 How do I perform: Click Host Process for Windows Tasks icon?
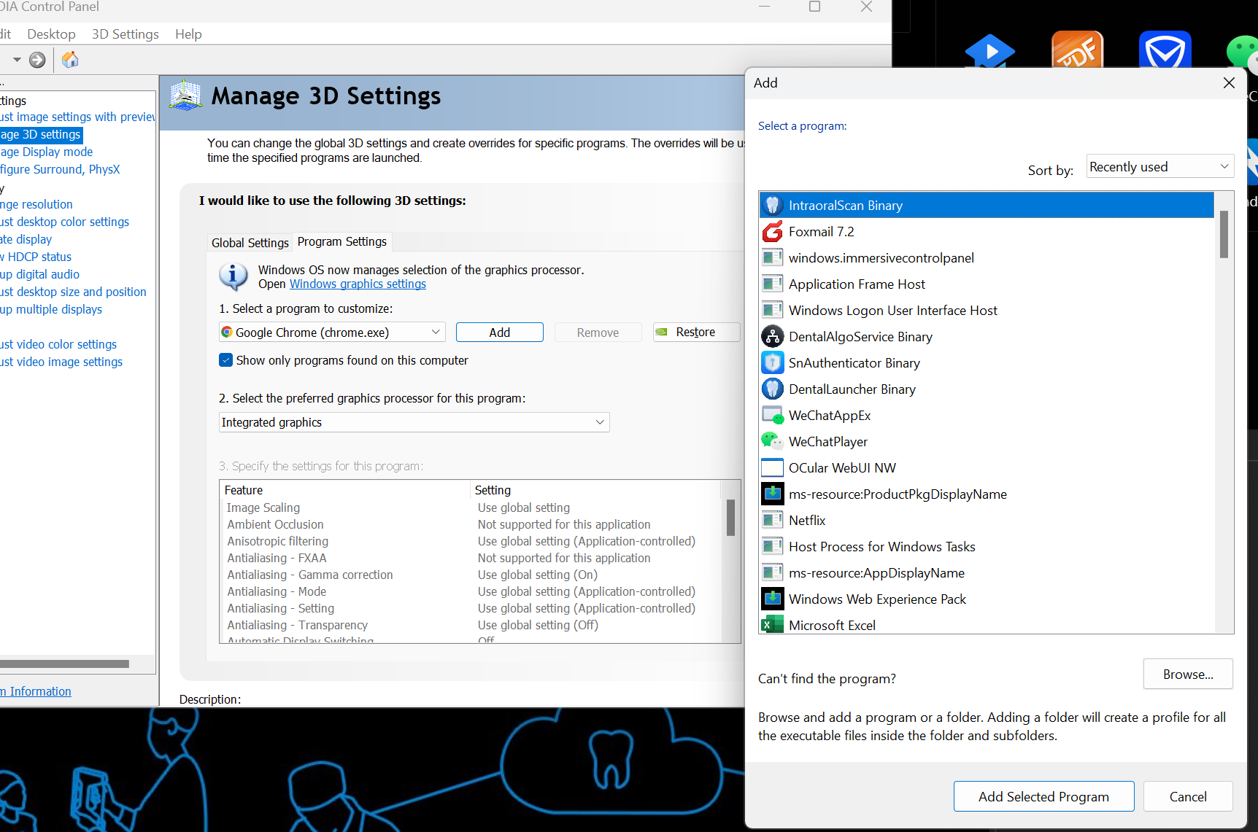coord(773,547)
